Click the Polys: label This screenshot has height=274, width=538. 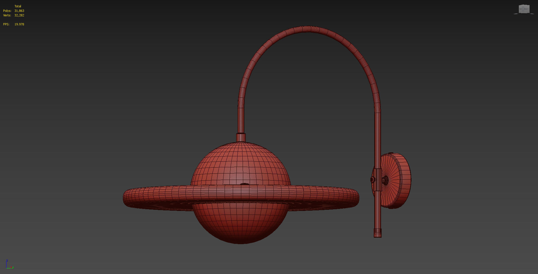point(7,11)
